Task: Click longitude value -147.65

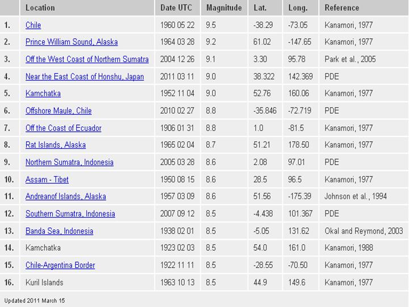Action: click(300, 42)
